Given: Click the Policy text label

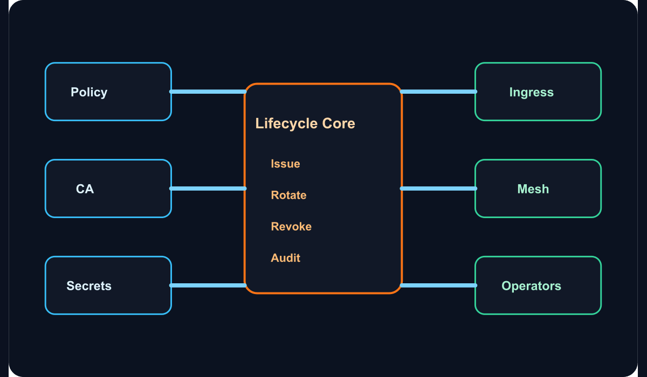Looking at the screenshot, I should pyautogui.click(x=89, y=92).
